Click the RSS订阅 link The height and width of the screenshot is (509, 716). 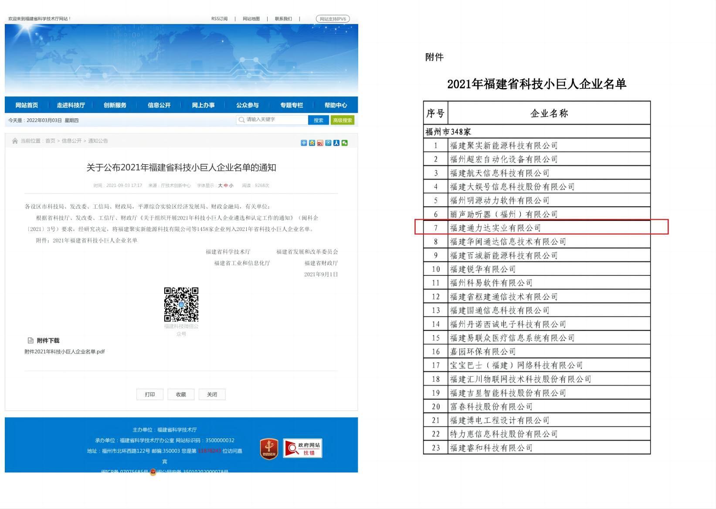click(x=220, y=19)
